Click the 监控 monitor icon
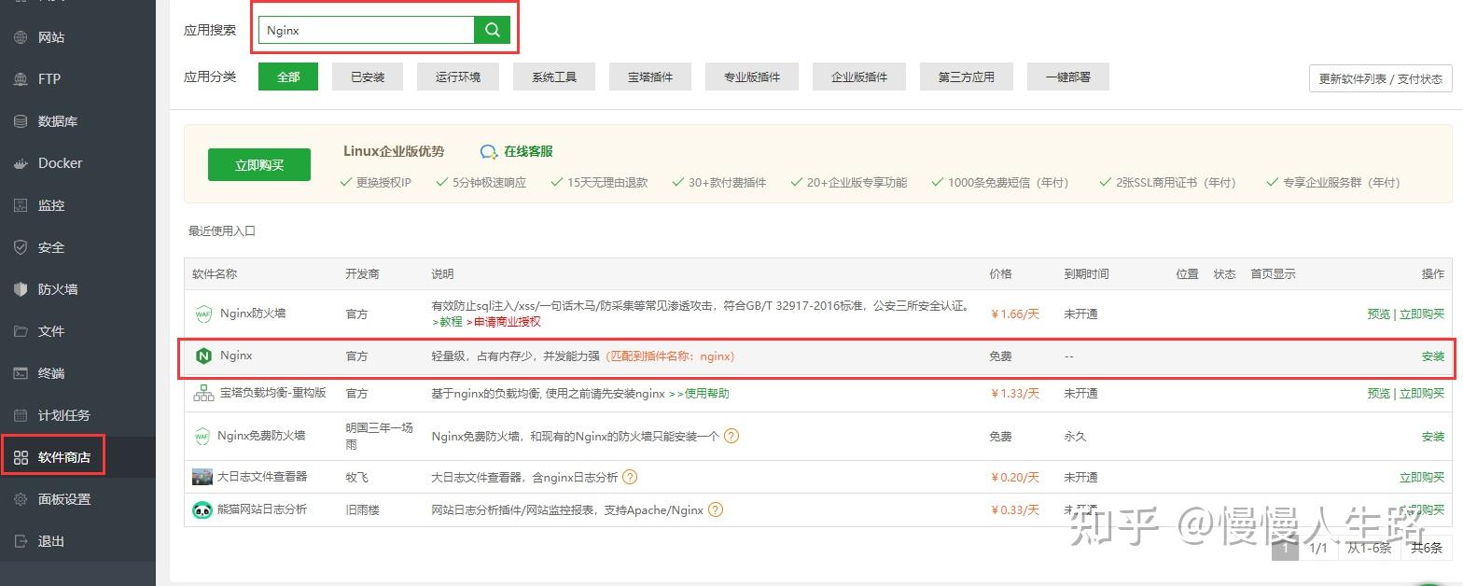The image size is (1463, 586). (x=21, y=205)
